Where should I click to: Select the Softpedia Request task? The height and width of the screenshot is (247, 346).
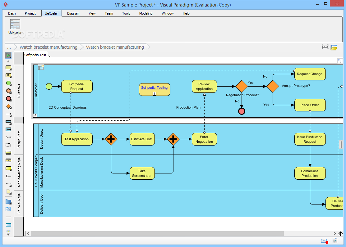[77, 86]
